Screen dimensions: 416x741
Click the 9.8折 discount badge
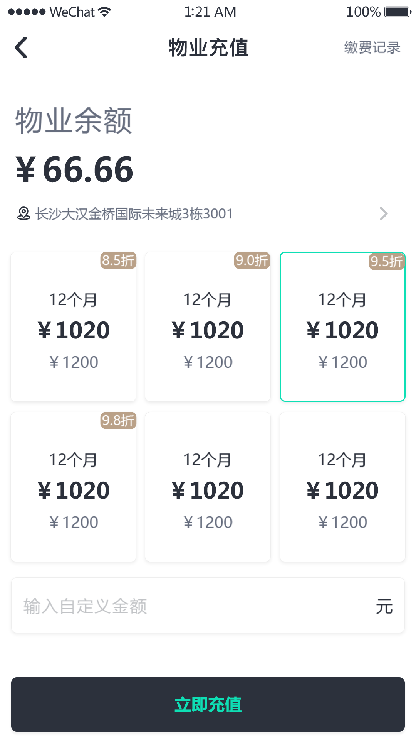tap(118, 420)
